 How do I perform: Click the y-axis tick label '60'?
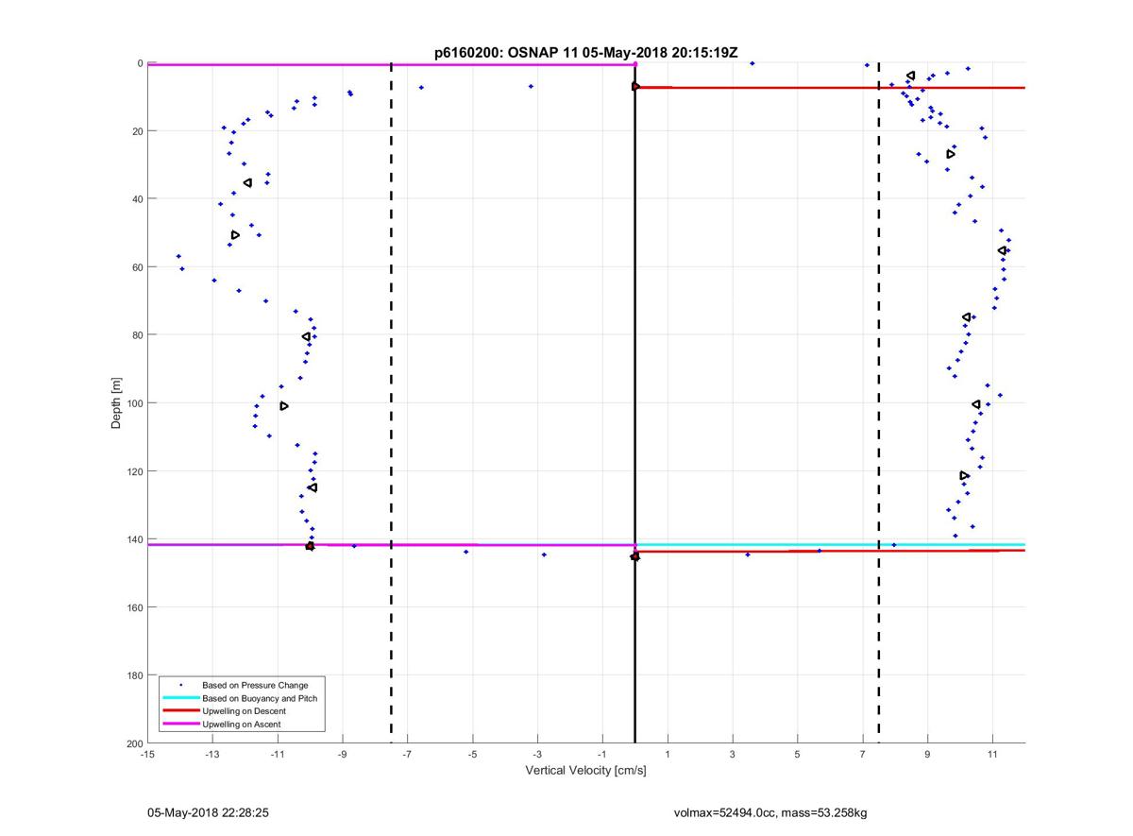pos(137,267)
